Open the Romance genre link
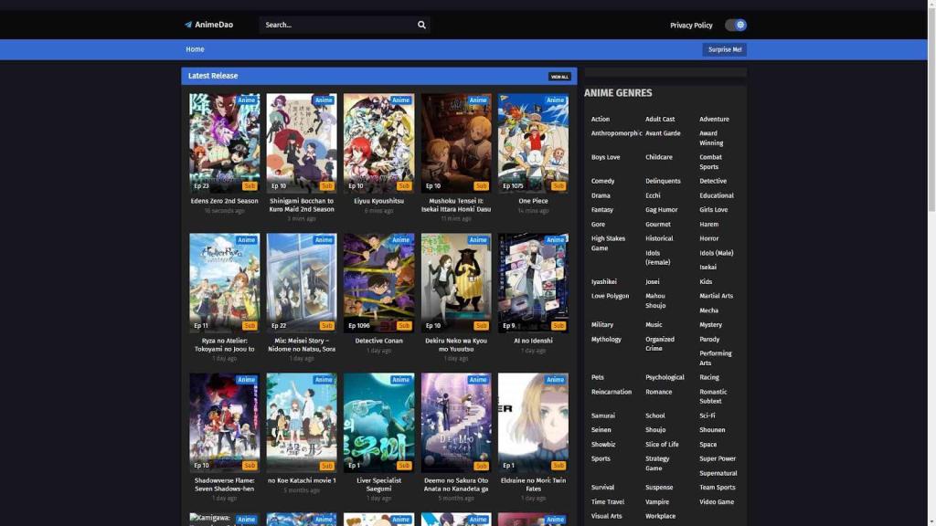 pos(657,391)
